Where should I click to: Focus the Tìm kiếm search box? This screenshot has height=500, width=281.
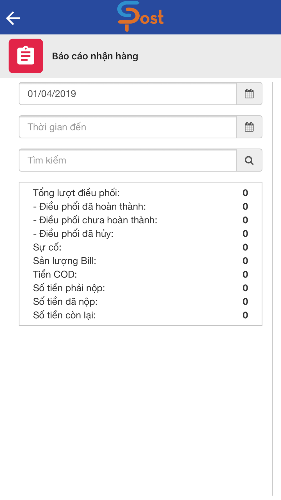coord(128,160)
